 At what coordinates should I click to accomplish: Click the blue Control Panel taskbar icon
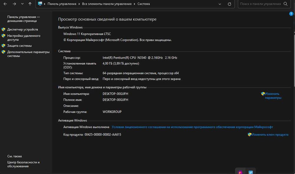(250, 172)
